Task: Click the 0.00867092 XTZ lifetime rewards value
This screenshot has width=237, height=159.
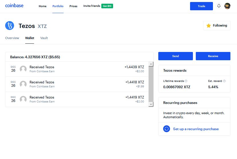Action: click(x=177, y=87)
